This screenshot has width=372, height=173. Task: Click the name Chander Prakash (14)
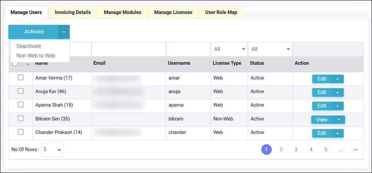click(x=59, y=132)
